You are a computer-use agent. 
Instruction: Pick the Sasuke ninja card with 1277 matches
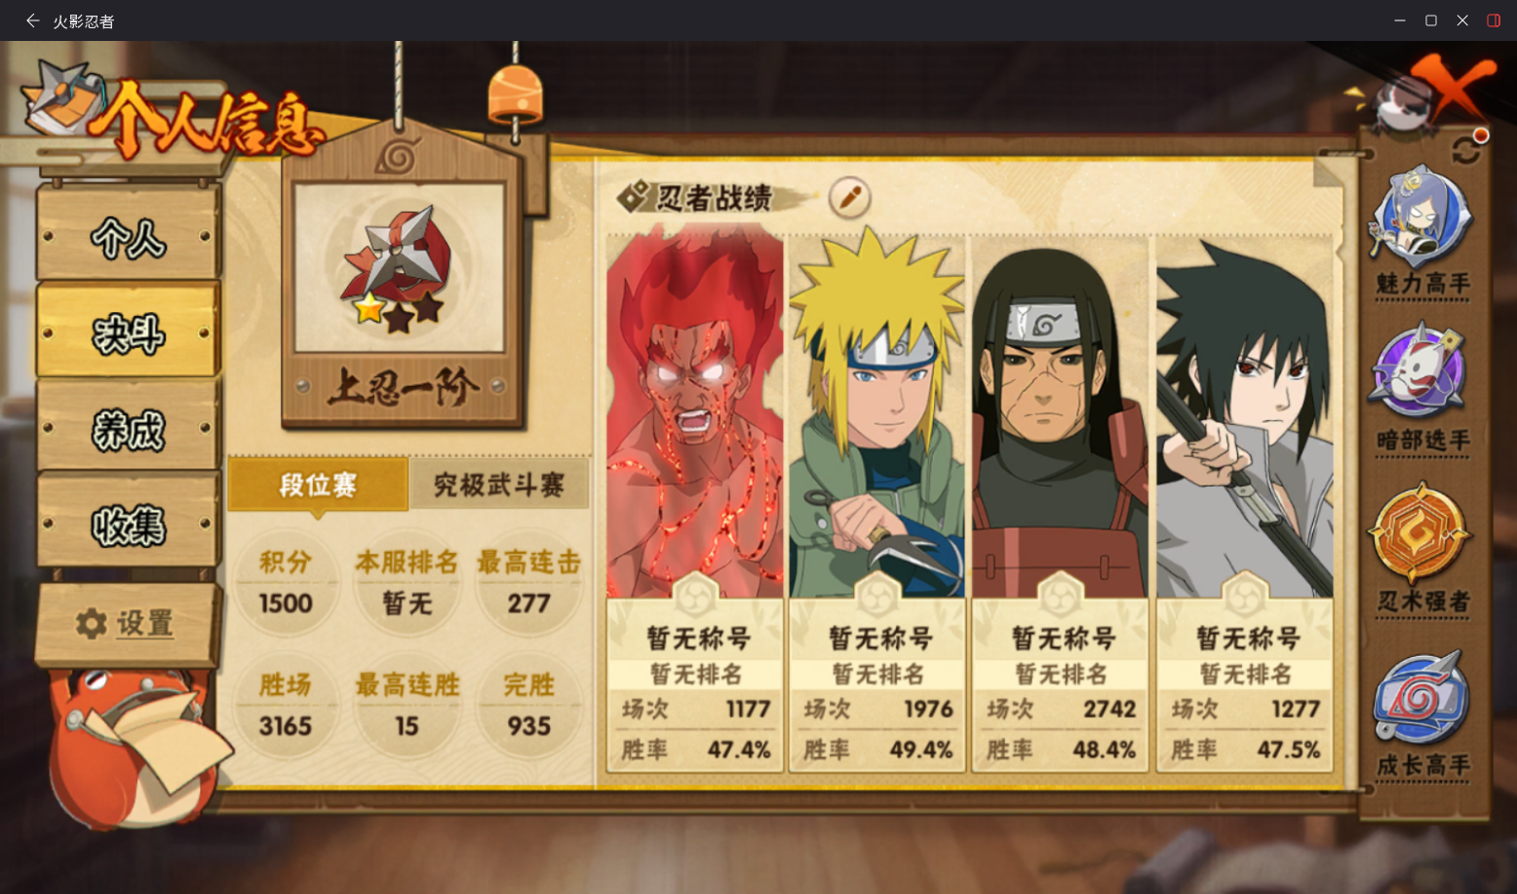click(1244, 502)
